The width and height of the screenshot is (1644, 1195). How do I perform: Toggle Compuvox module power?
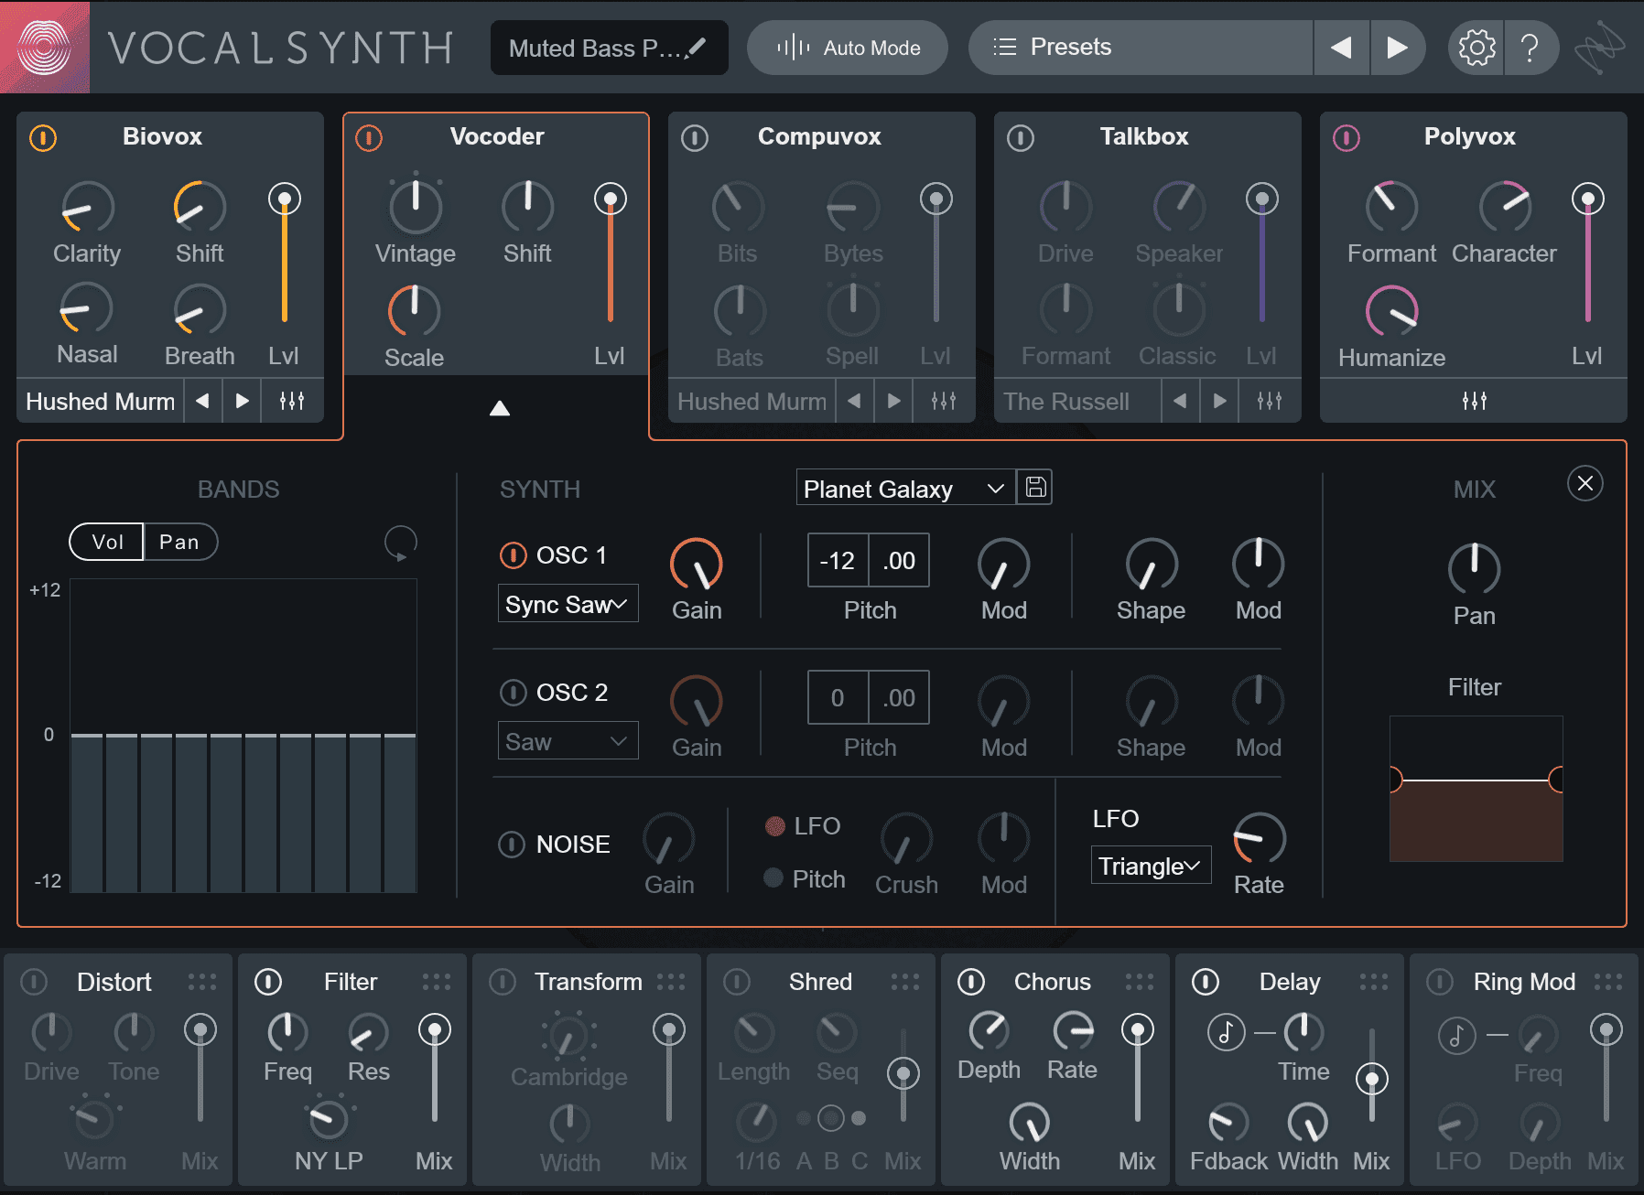pyautogui.click(x=695, y=138)
